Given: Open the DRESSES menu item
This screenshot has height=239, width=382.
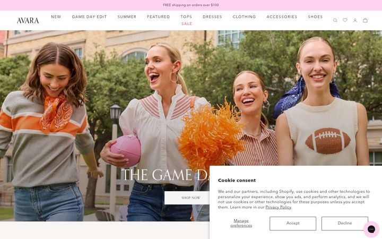Looking at the screenshot, I should (212, 17).
